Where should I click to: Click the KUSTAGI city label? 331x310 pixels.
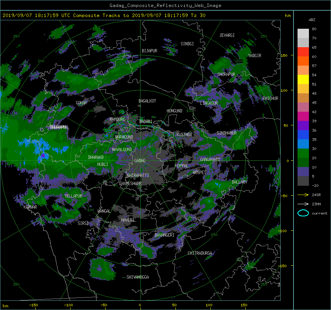(x=184, y=135)
